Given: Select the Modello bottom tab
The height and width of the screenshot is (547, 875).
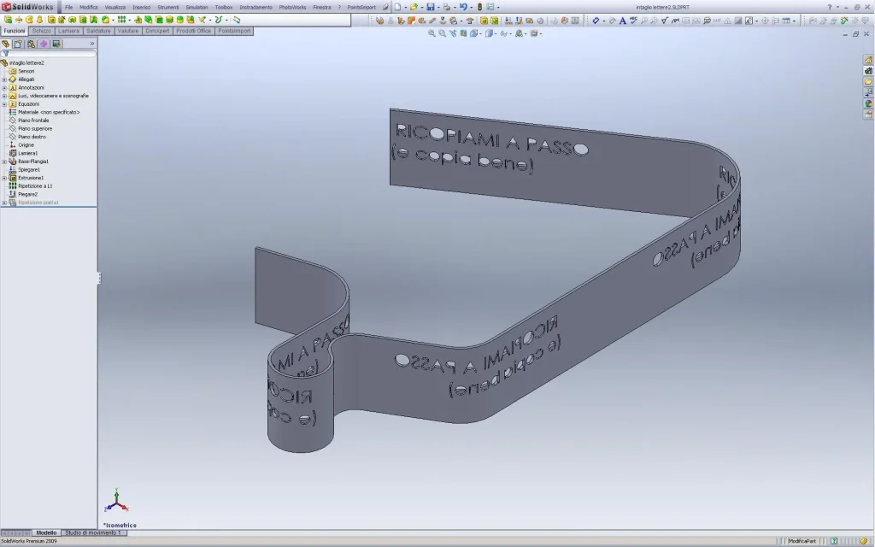Looking at the screenshot, I should pos(46,533).
